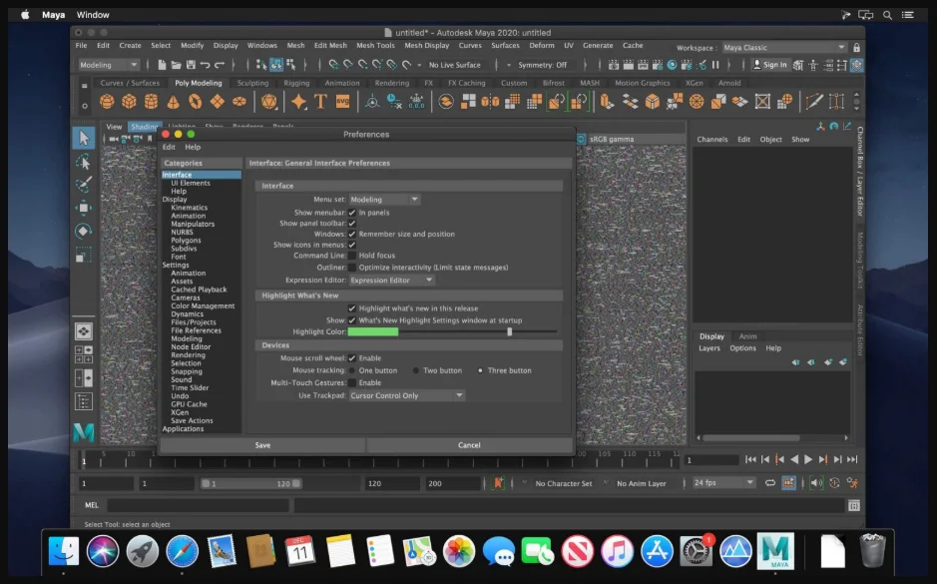Enable Multi-Touch Gestures checkbox

[x=352, y=383]
